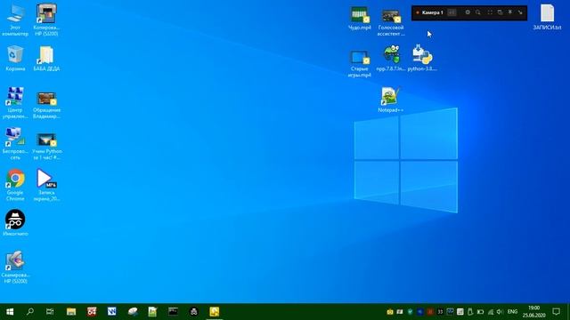This screenshot has height=320, width=570.
Task: Open the wireless network shortcut
Action: coord(15,144)
